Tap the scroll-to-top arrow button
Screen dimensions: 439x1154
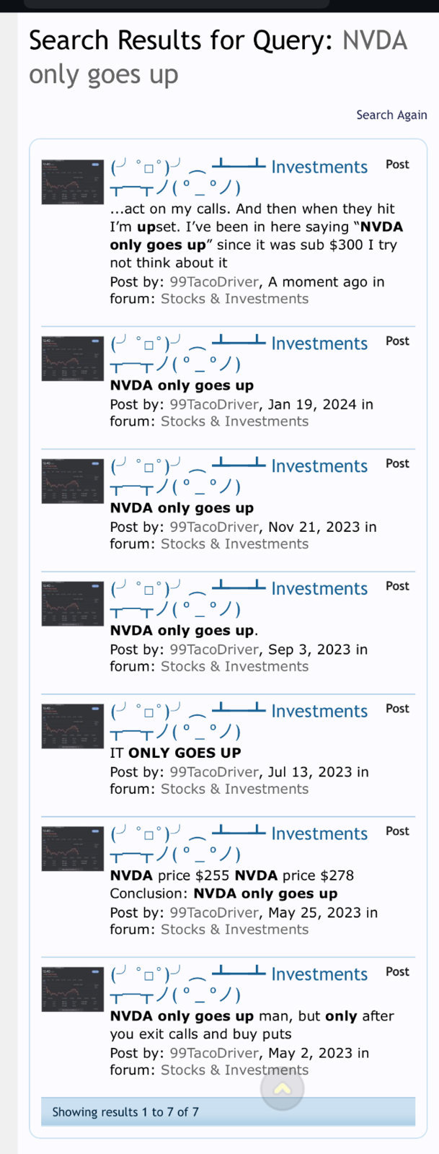282,1088
